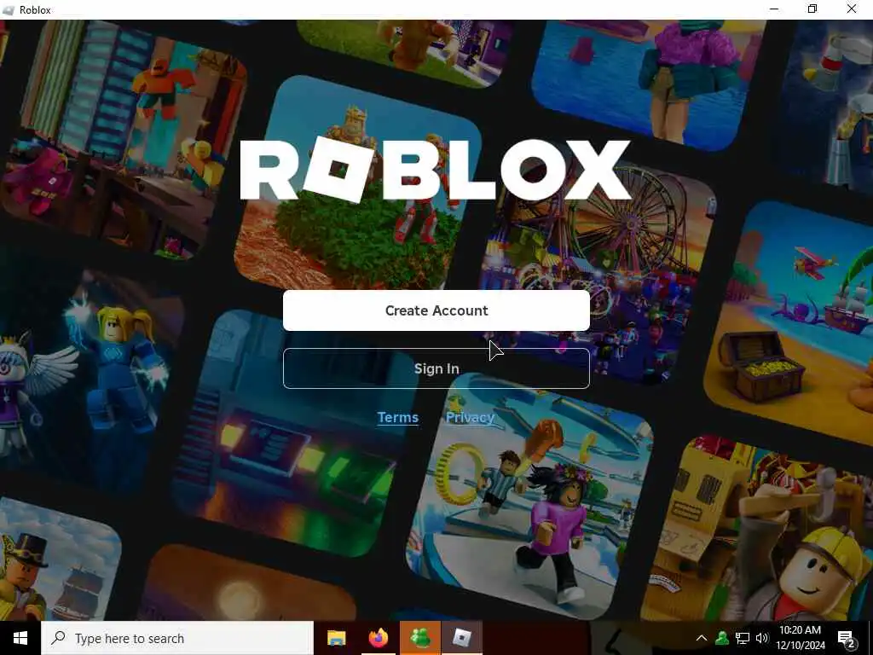This screenshot has width=873, height=655.
Task: Open the Terms link
Action: tap(397, 417)
